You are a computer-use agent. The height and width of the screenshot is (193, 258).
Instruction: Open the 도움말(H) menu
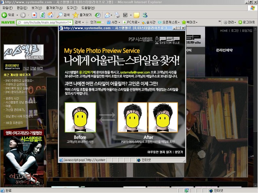[88, 8]
